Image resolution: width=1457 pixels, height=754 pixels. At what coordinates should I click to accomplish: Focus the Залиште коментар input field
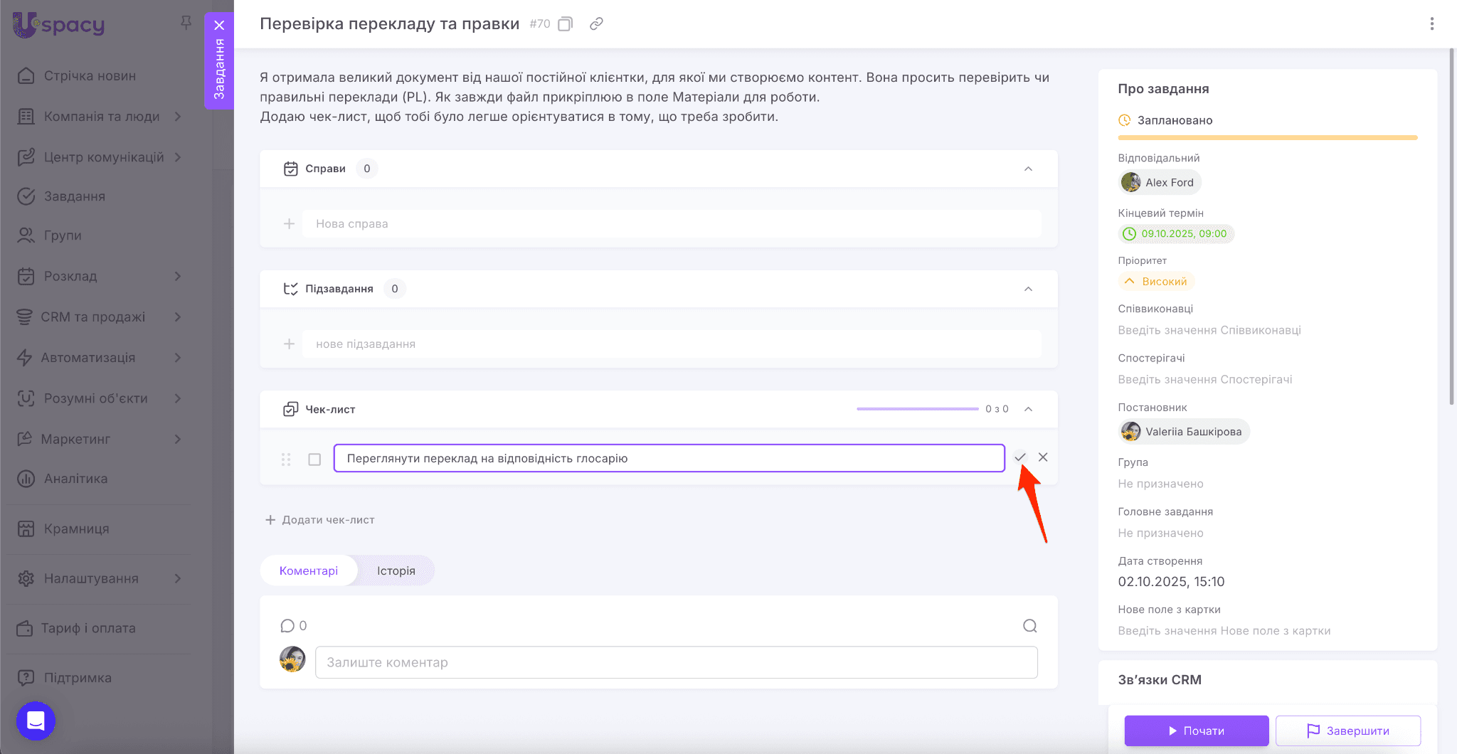(676, 662)
